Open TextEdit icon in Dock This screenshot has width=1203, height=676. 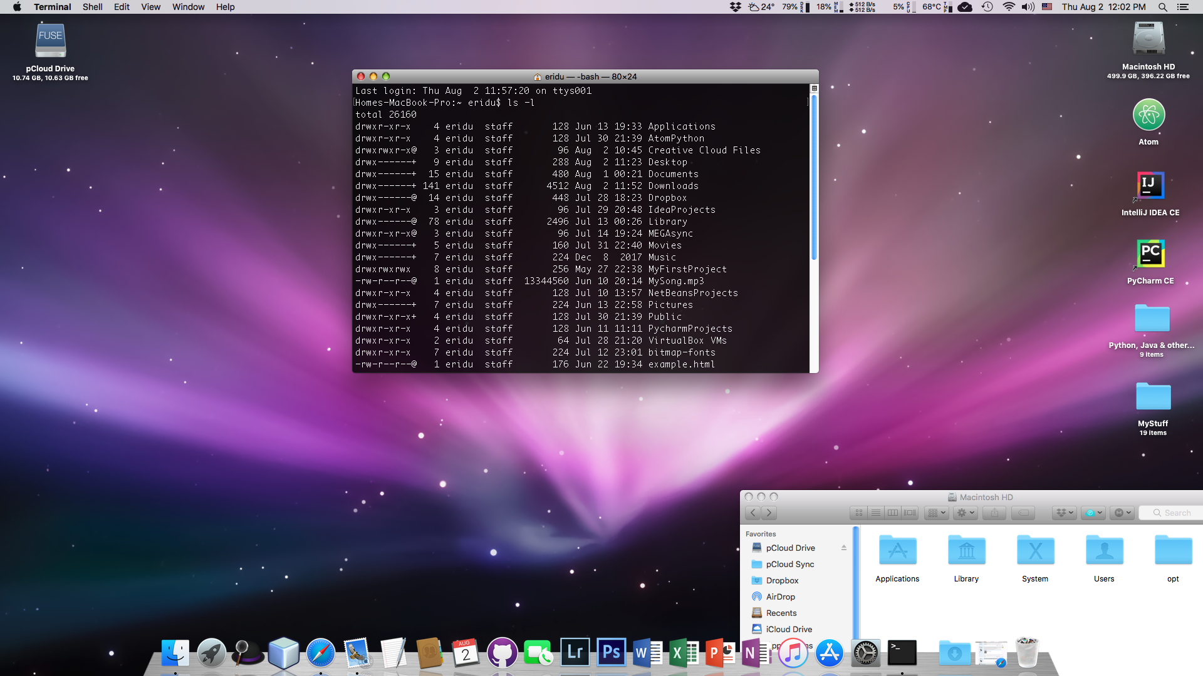[x=393, y=653]
